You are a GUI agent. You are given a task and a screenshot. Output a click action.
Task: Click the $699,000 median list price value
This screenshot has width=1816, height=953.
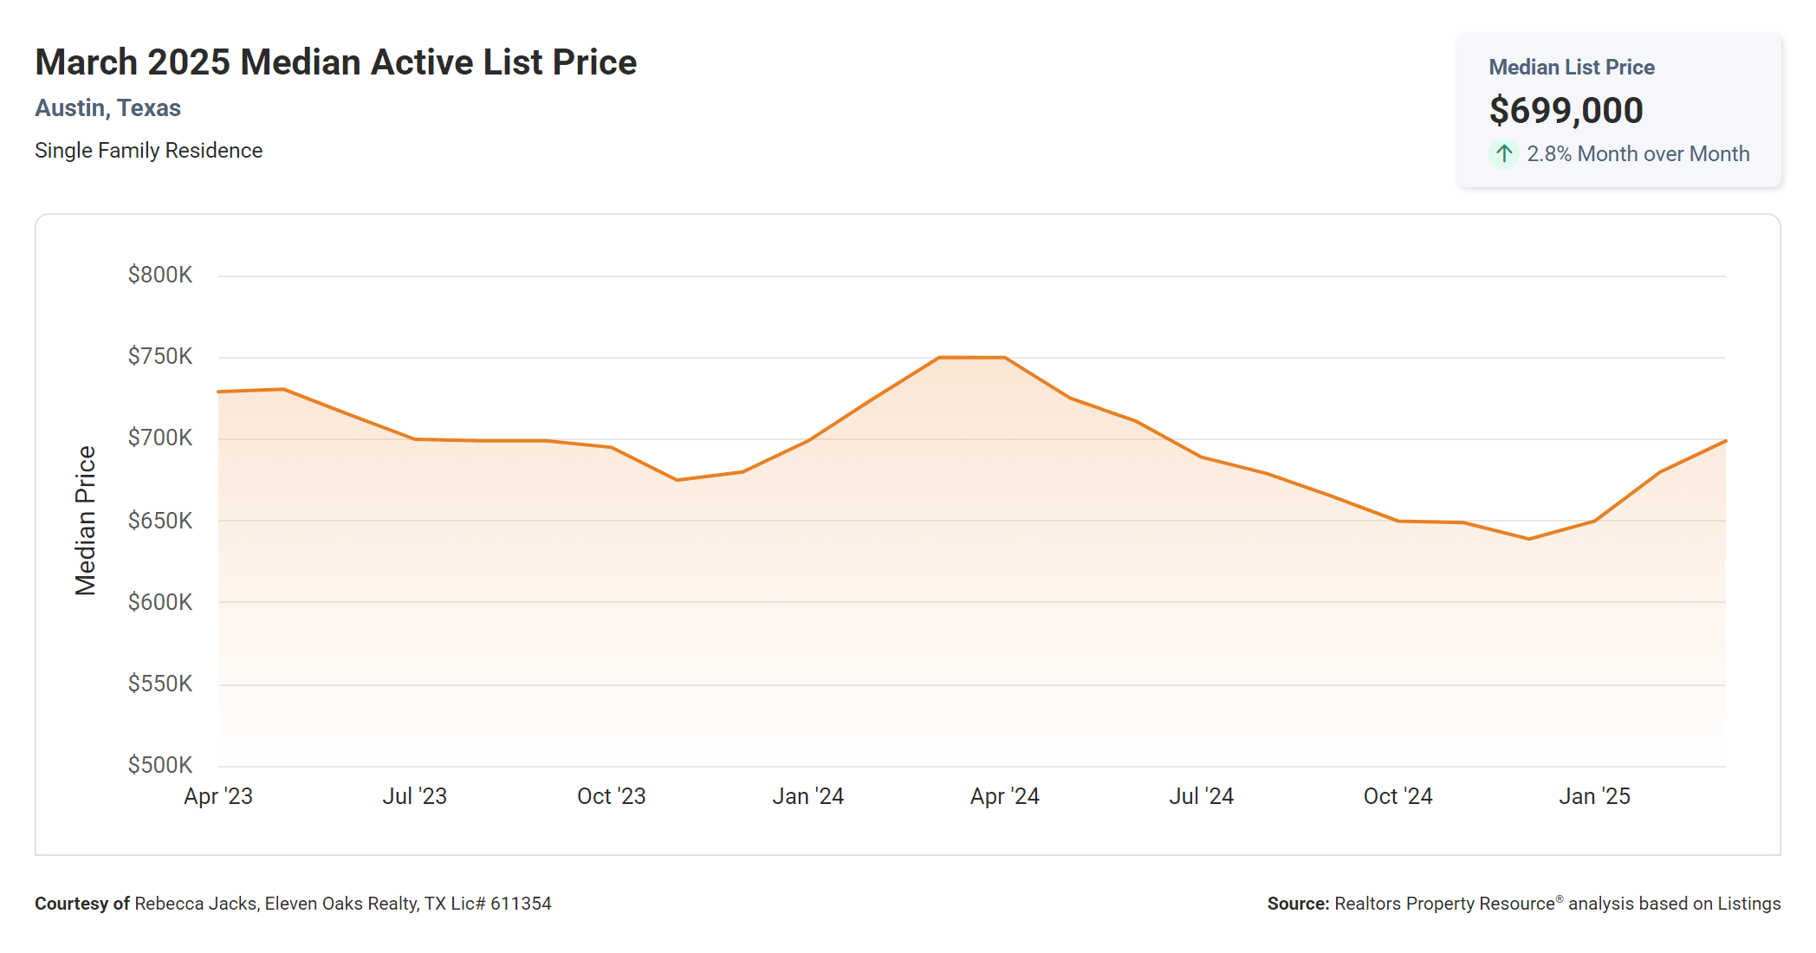(x=1566, y=111)
